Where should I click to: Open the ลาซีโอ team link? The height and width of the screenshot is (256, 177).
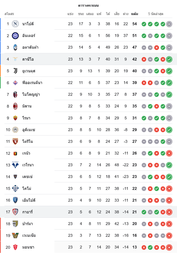(28, 59)
